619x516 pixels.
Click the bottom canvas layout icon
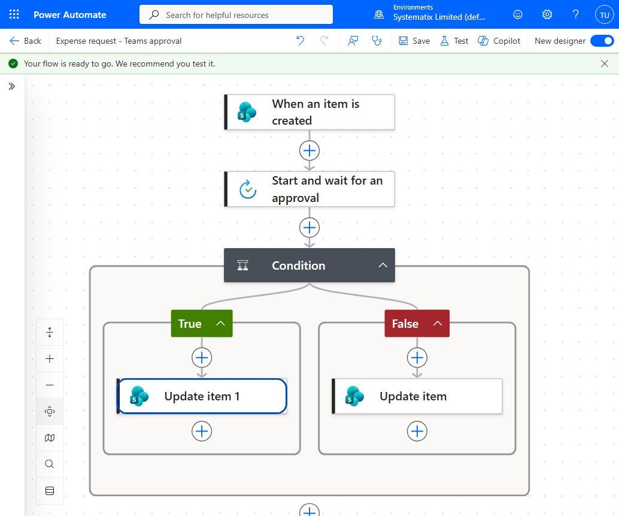click(x=50, y=491)
